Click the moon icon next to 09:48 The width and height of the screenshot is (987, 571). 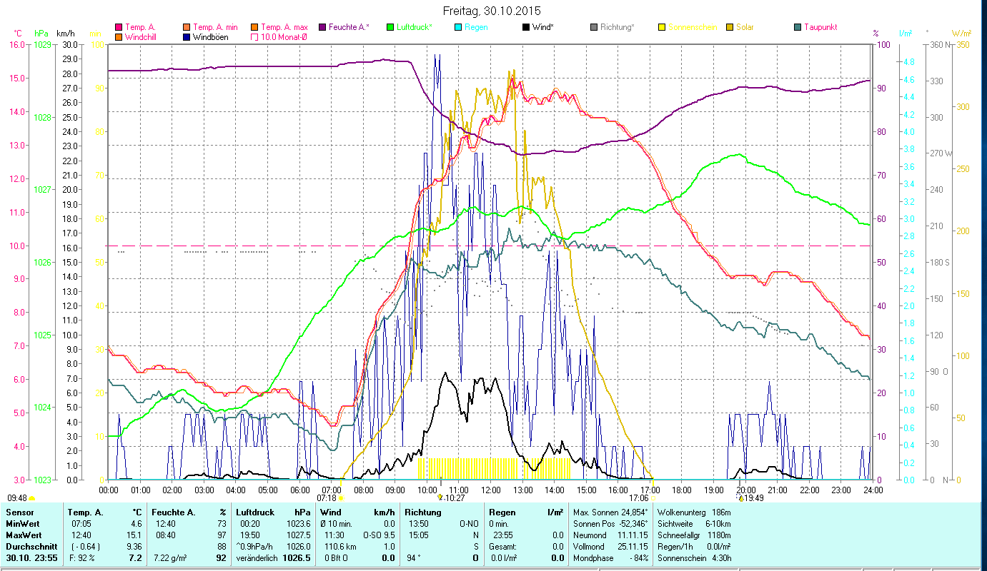[x=32, y=498]
